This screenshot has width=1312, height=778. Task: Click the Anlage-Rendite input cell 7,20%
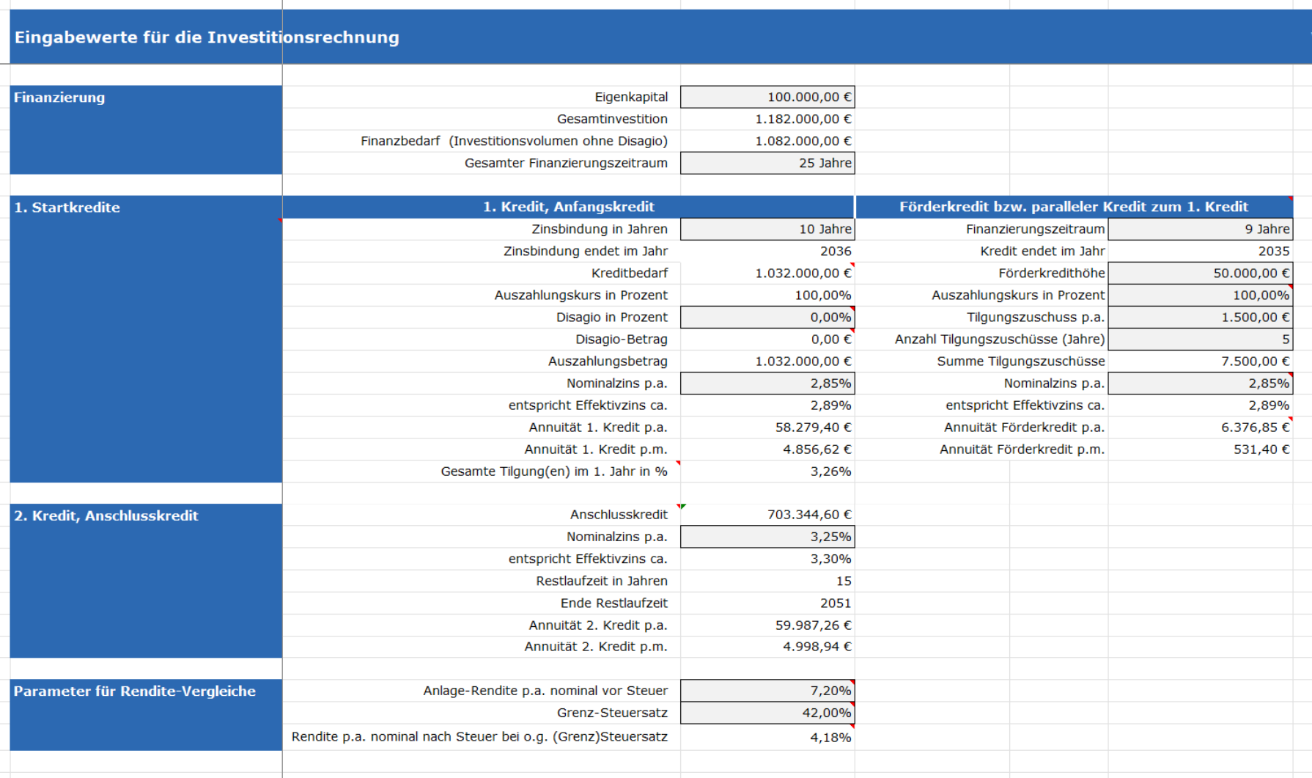pos(767,690)
